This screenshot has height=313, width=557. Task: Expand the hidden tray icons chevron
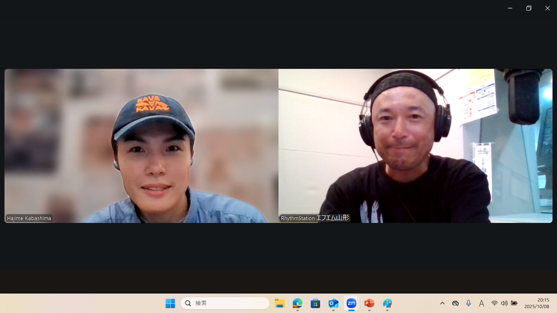[442, 303]
